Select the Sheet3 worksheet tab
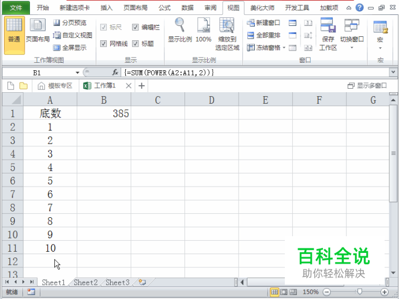The width and height of the screenshot is (399, 299). coord(118,282)
